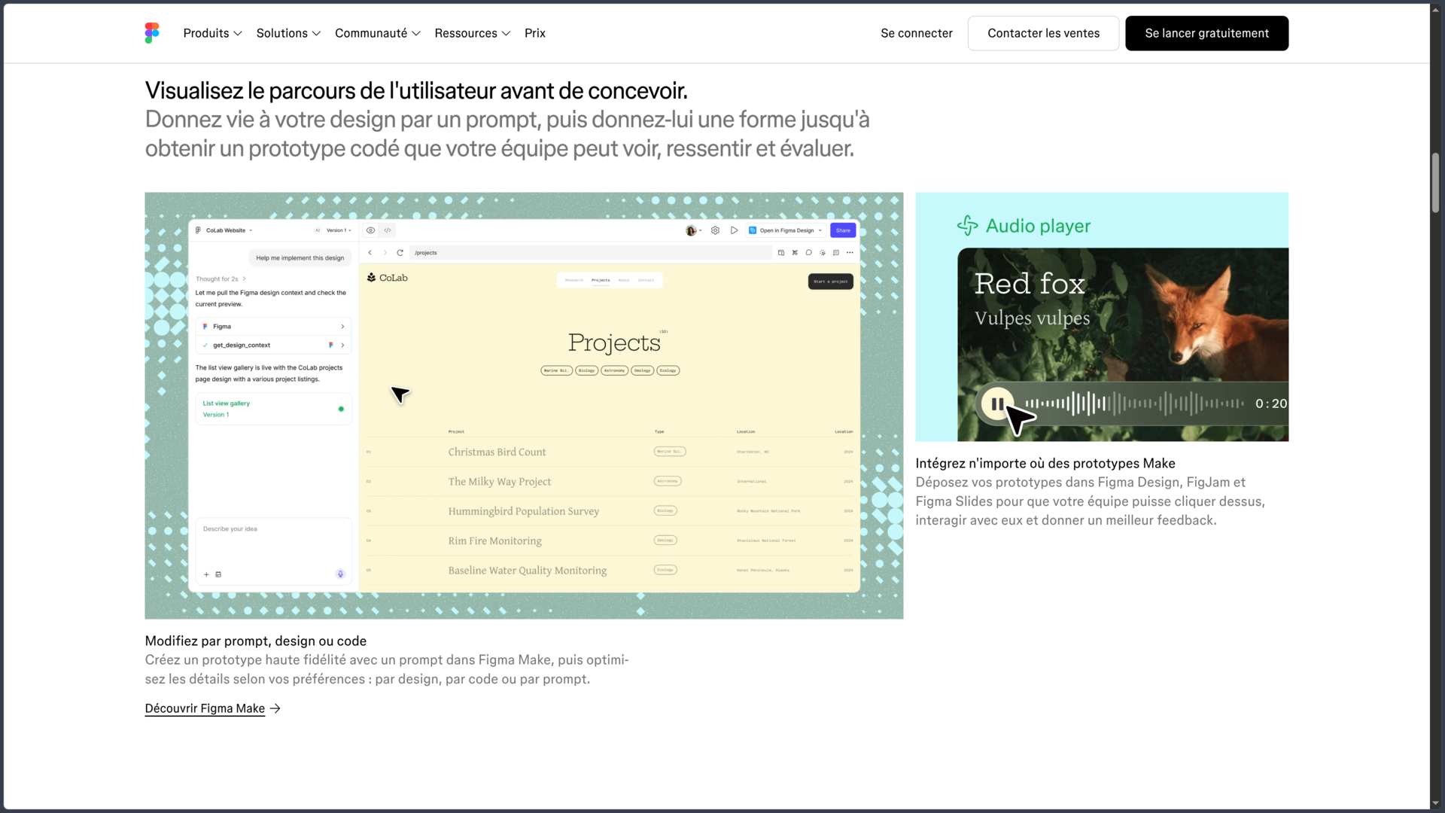The height and width of the screenshot is (813, 1445).
Task: Open the Version 1 dropdown
Action: [x=339, y=230]
